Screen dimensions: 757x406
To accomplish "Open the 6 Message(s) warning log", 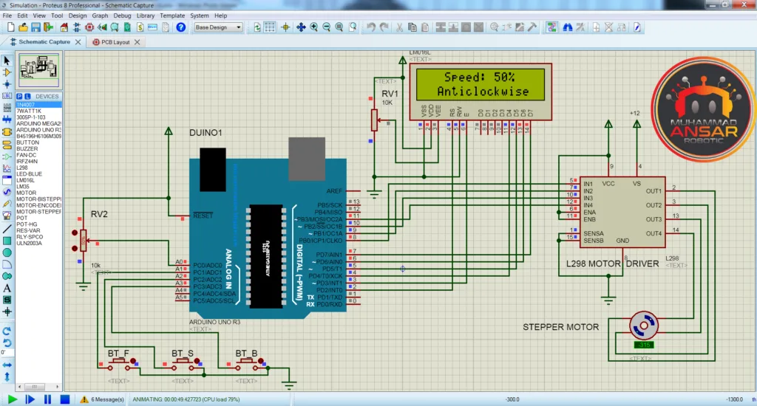I will coord(102,399).
